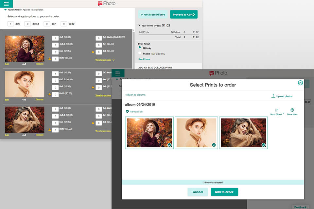Image resolution: width=314 pixels, height=209 pixels.
Task: Click warning icon beside first photo's 8x10
Action: tap(50, 59)
